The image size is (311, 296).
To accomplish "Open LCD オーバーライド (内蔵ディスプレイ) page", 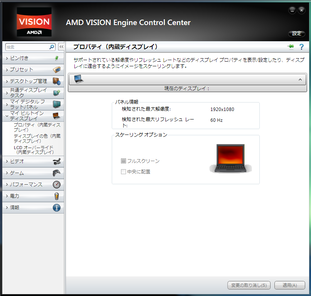I will [x=34, y=150].
